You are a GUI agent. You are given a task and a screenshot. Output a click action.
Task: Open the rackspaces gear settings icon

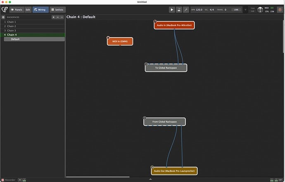pyautogui.click(x=3, y=17)
